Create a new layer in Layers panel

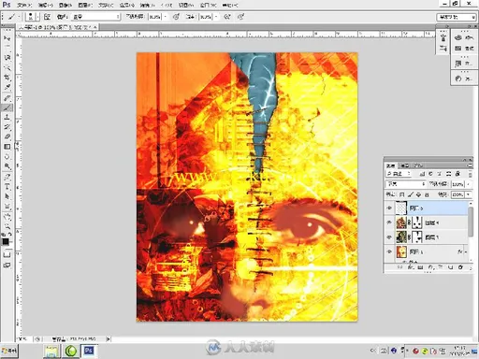point(451,267)
